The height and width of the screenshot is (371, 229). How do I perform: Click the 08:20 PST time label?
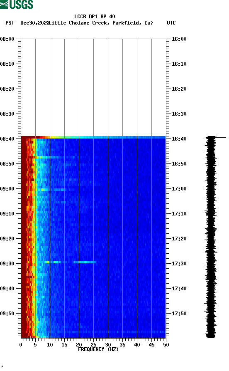(x=7, y=89)
